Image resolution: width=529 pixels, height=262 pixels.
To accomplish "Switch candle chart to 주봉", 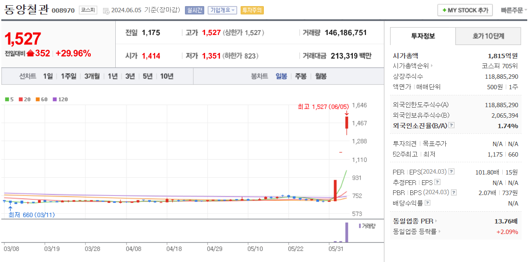I will point(301,76).
